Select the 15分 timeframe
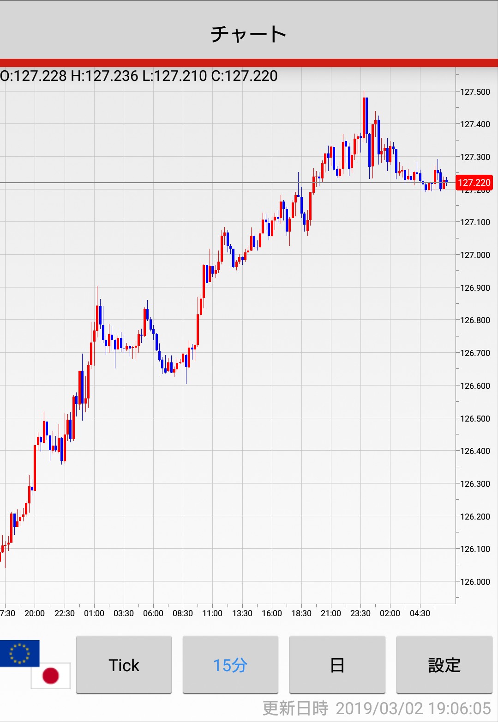 click(230, 665)
